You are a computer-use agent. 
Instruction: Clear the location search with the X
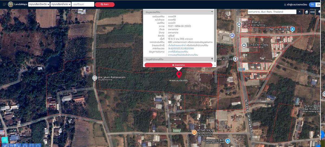tap(300, 12)
